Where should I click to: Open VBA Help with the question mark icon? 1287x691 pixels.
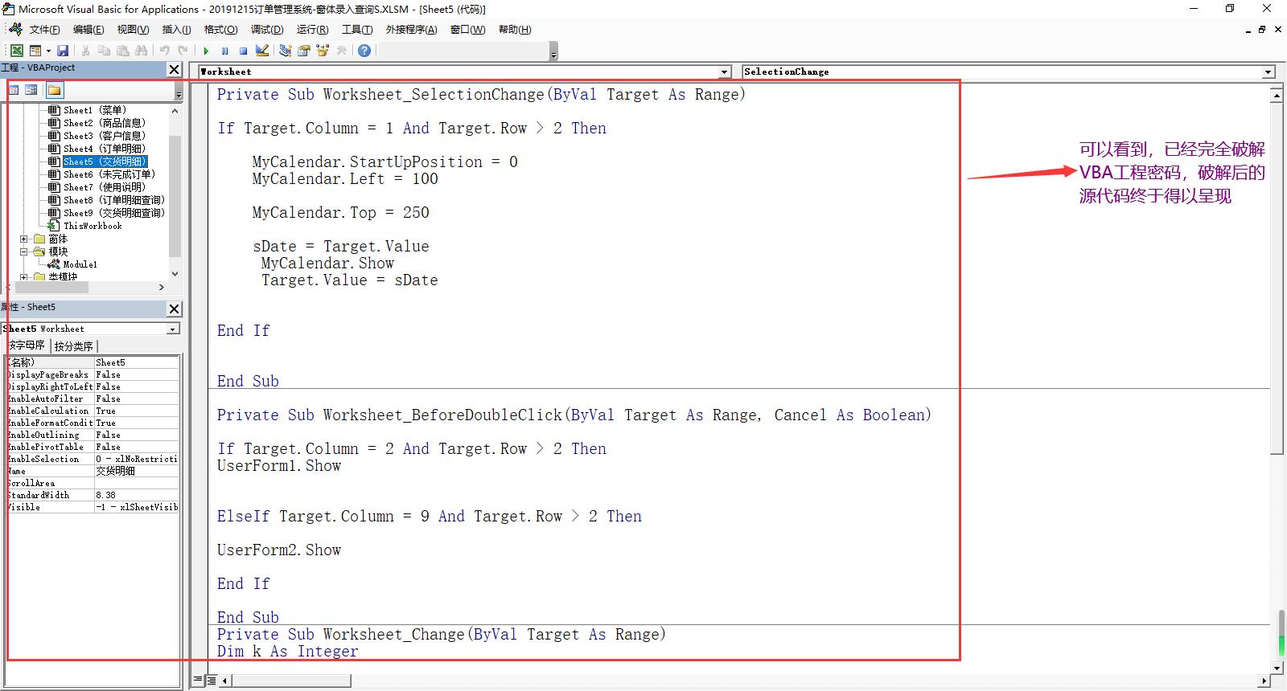click(364, 51)
